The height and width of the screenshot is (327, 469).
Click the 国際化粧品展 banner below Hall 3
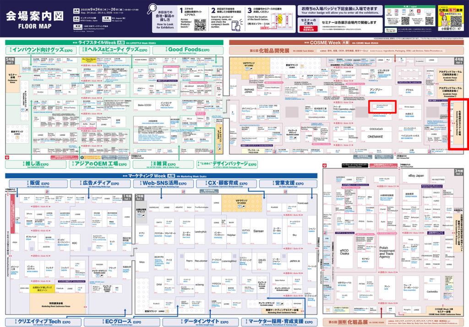(x=393, y=322)
